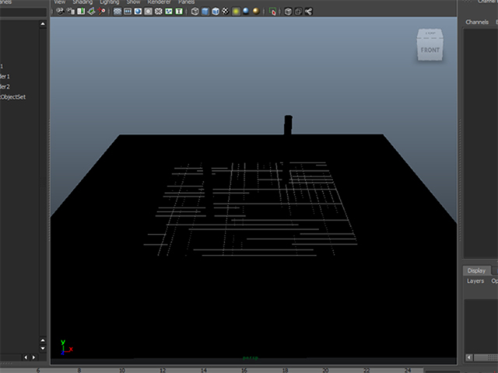498x373 pixels.
Task: Click the Image Plane icon
Action: pos(91,12)
